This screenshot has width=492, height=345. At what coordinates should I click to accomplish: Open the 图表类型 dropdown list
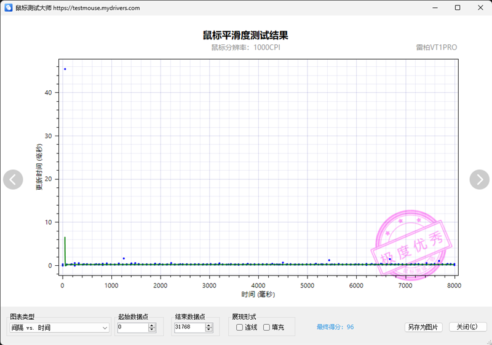pyautogui.click(x=59, y=328)
